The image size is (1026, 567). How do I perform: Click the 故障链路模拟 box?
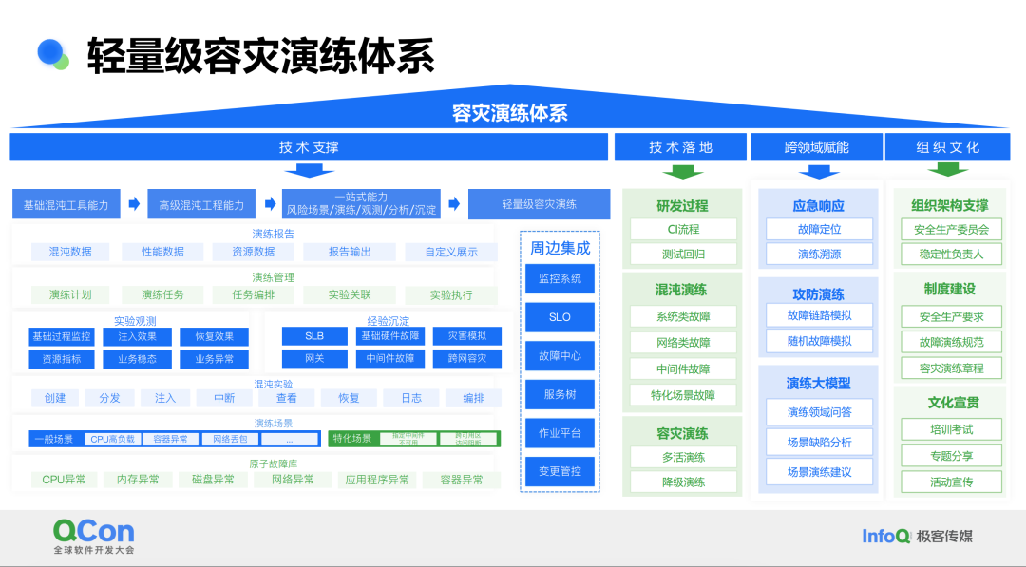click(x=819, y=315)
